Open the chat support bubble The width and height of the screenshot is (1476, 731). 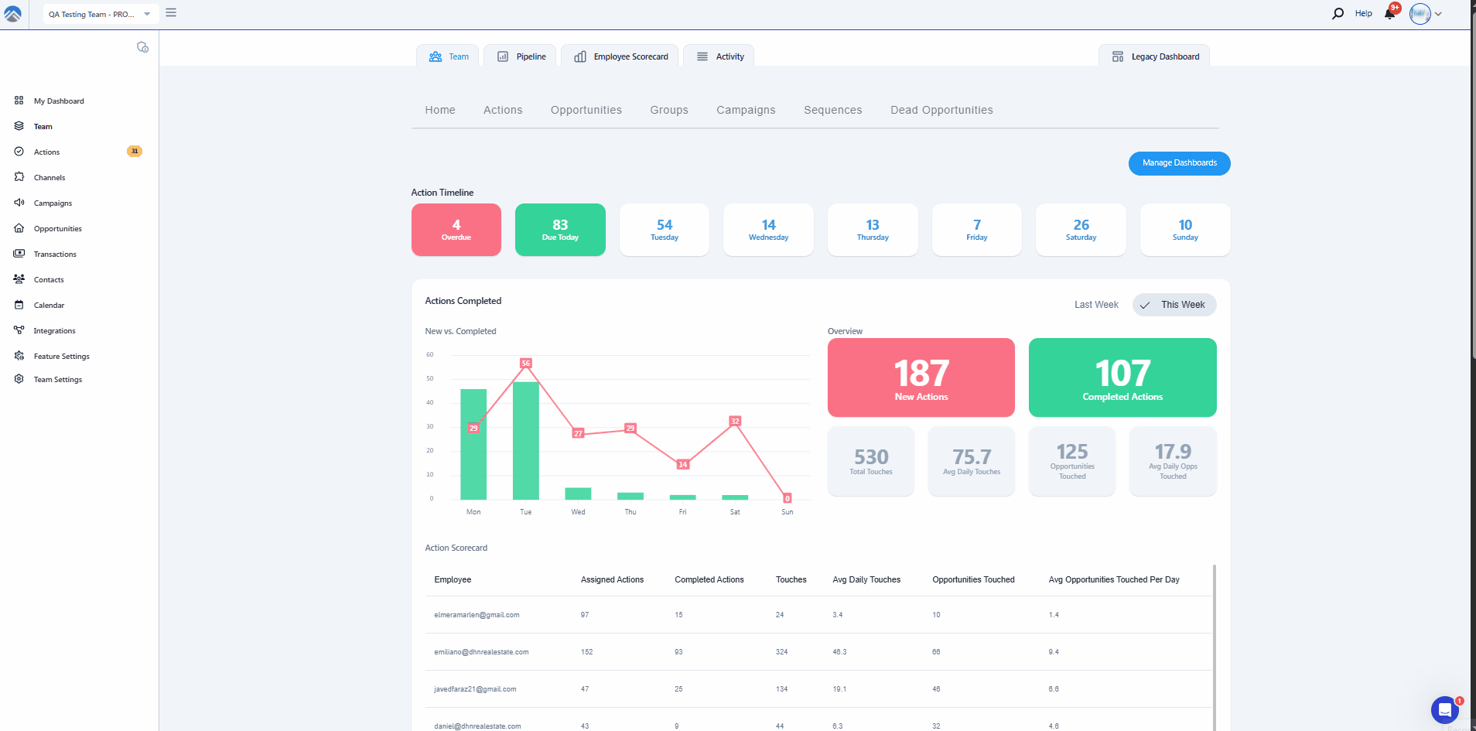coord(1444,709)
